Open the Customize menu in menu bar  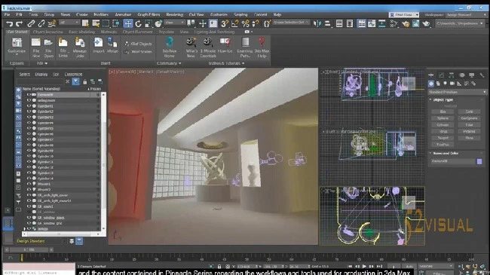click(x=219, y=14)
